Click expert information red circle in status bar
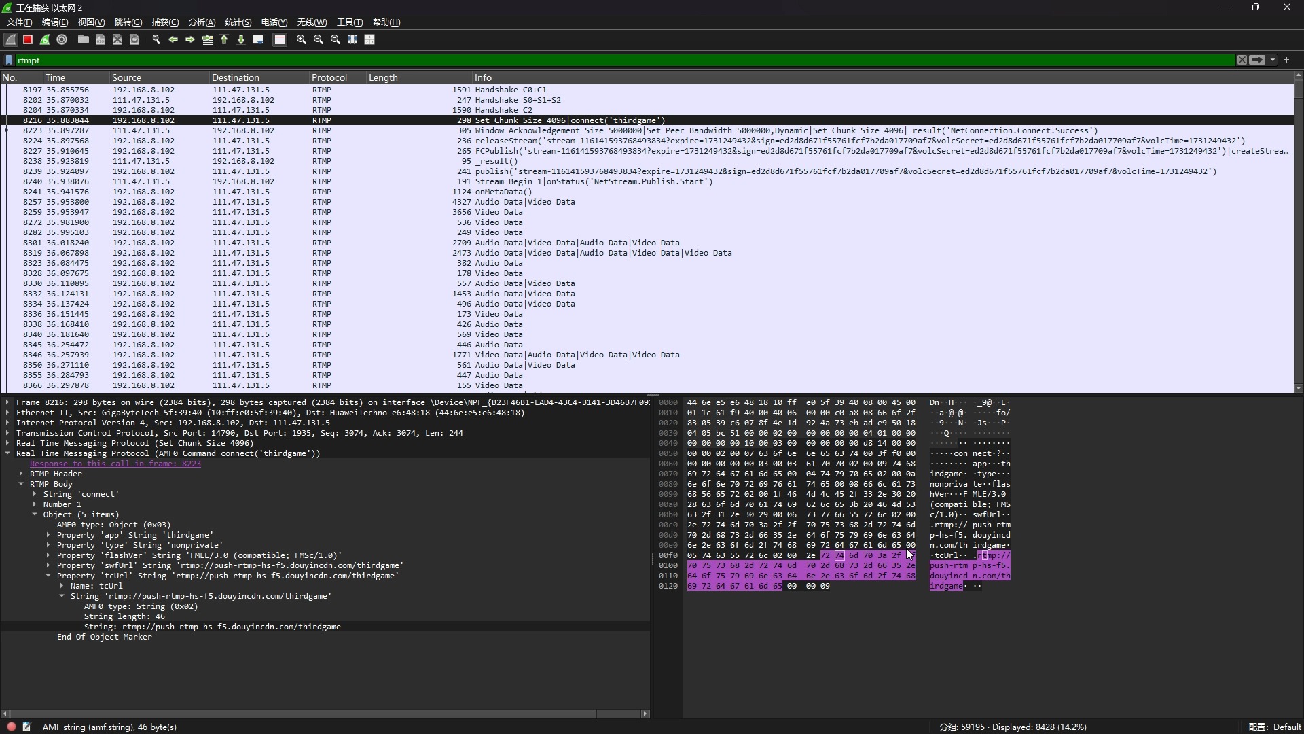 coord(12,727)
